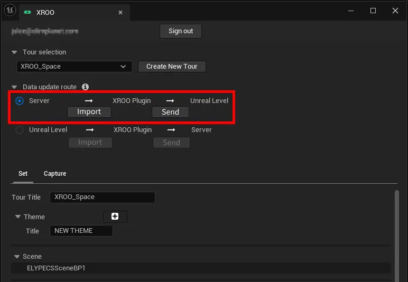
Task: Add a new theme with plus icon
Action: point(115,217)
